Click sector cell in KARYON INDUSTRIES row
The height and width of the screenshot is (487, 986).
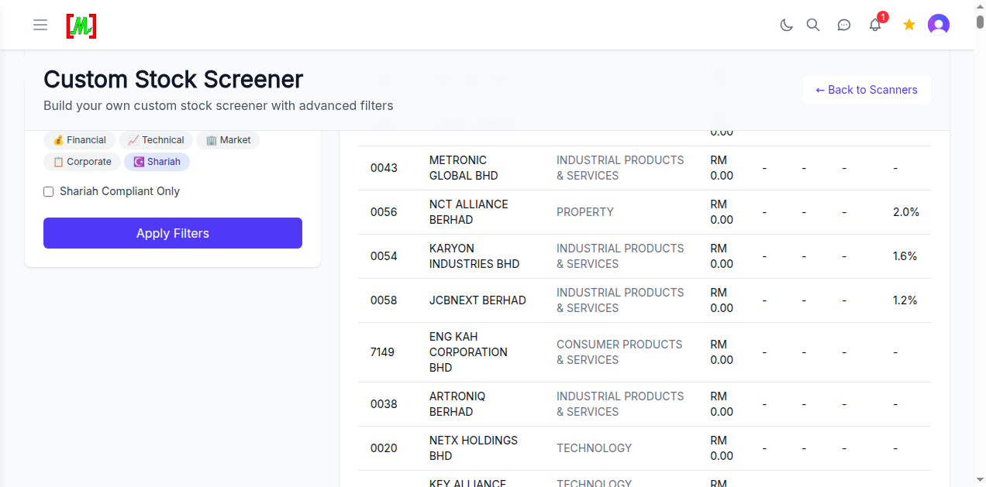(x=620, y=256)
